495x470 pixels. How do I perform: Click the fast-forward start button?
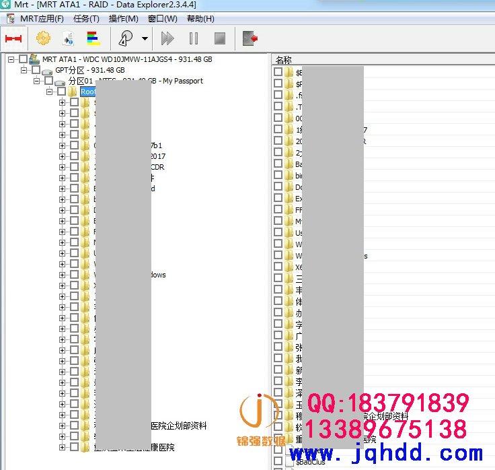click(167, 38)
